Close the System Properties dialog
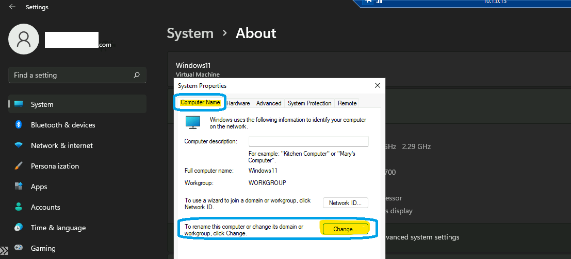Viewport: 571px width, 259px height. pyautogui.click(x=377, y=86)
